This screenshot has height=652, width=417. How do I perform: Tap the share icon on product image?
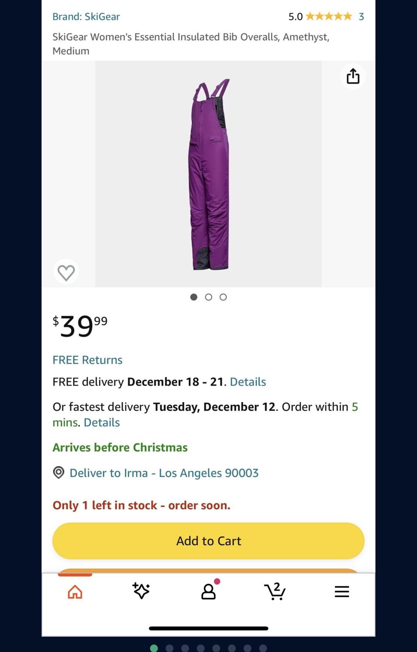[353, 76]
